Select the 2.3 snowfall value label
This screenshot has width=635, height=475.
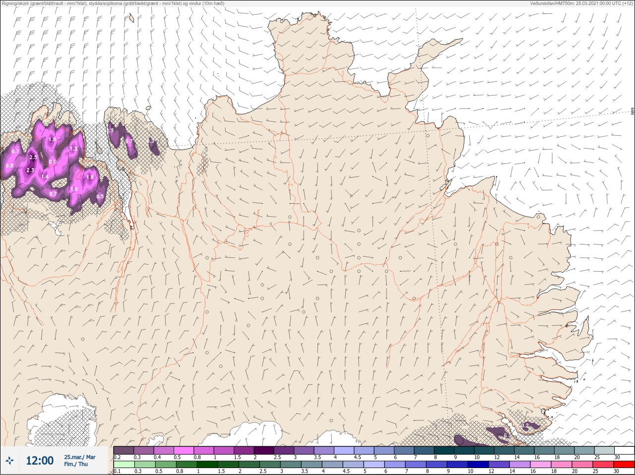tap(30, 170)
